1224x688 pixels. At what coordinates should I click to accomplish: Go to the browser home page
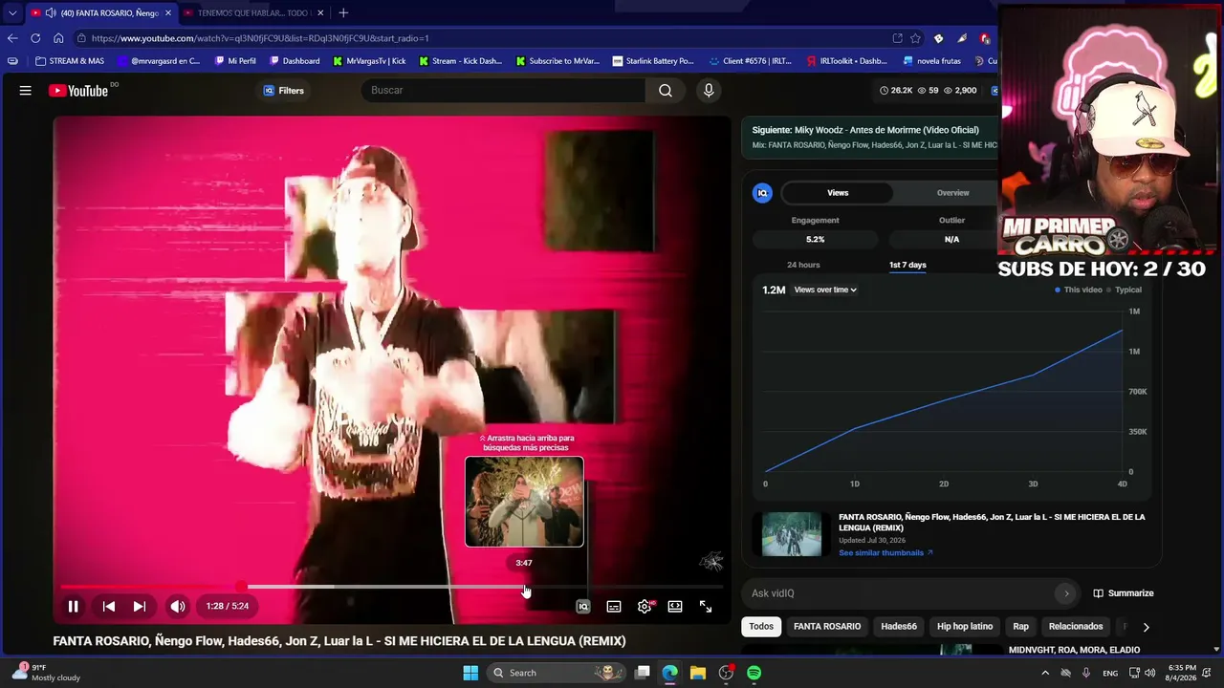(x=58, y=38)
